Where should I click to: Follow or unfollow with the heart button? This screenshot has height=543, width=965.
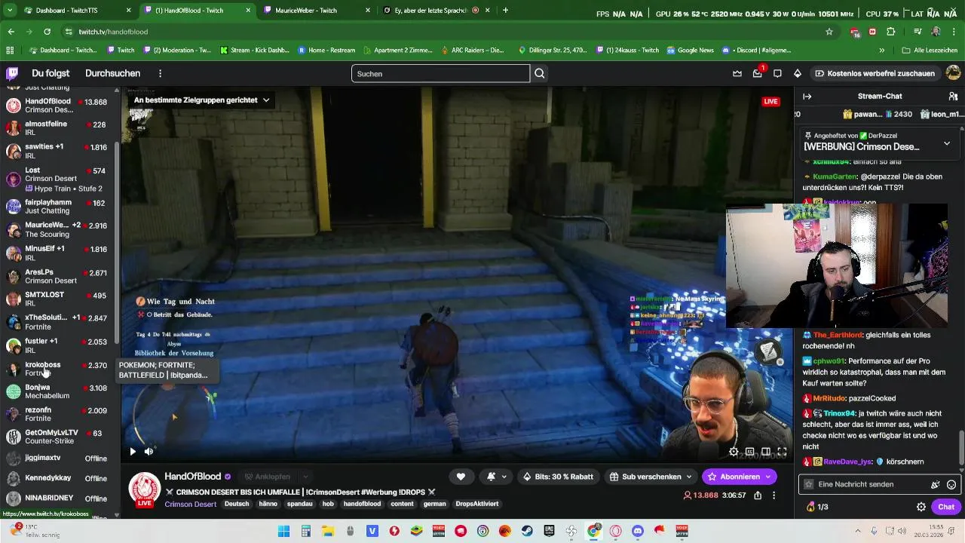(x=461, y=477)
